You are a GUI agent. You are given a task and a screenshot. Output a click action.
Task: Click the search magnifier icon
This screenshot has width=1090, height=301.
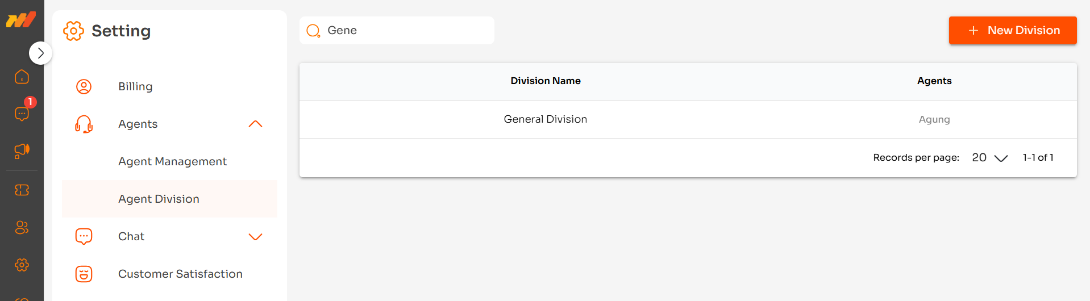[x=313, y=31]
